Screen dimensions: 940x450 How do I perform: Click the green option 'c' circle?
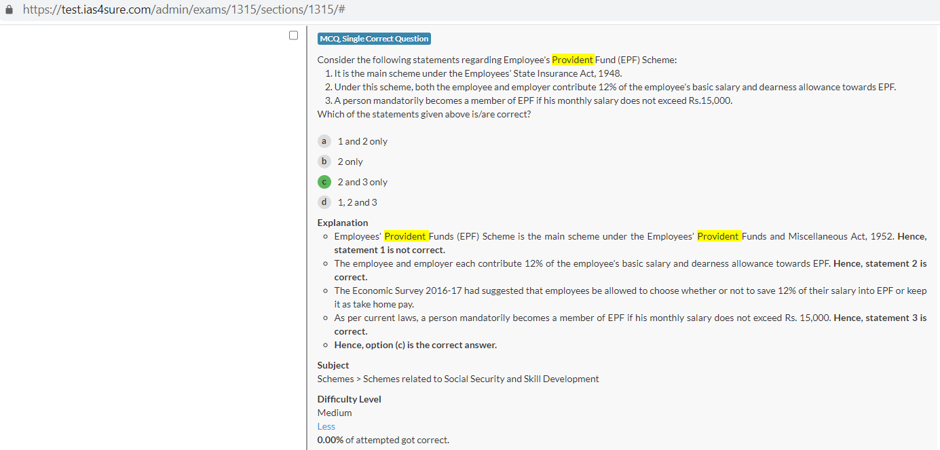324,182
